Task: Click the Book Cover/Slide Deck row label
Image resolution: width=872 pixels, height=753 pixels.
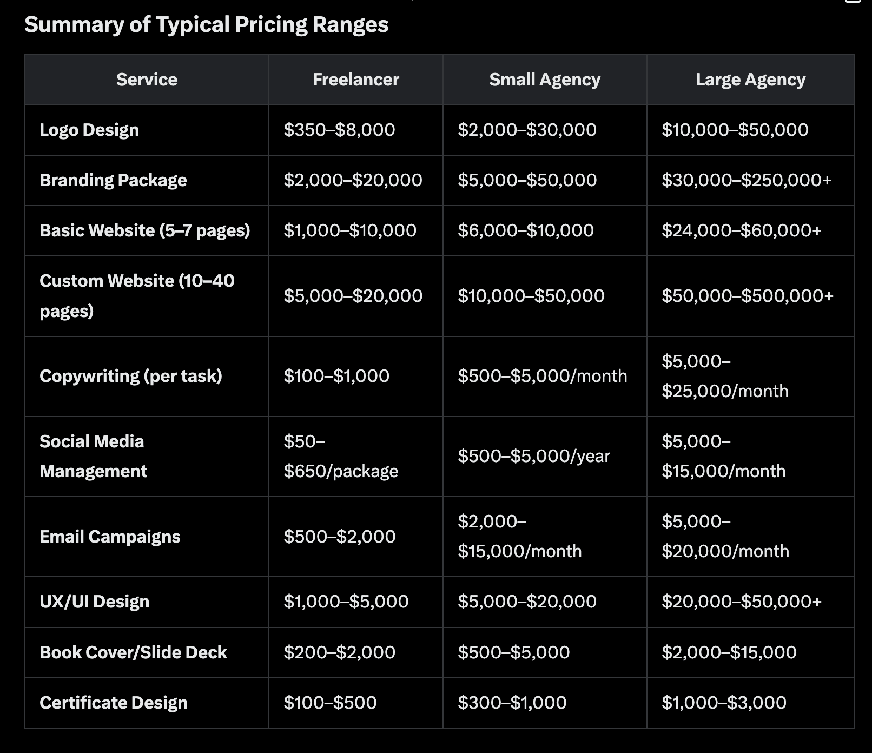Action: 133,653
